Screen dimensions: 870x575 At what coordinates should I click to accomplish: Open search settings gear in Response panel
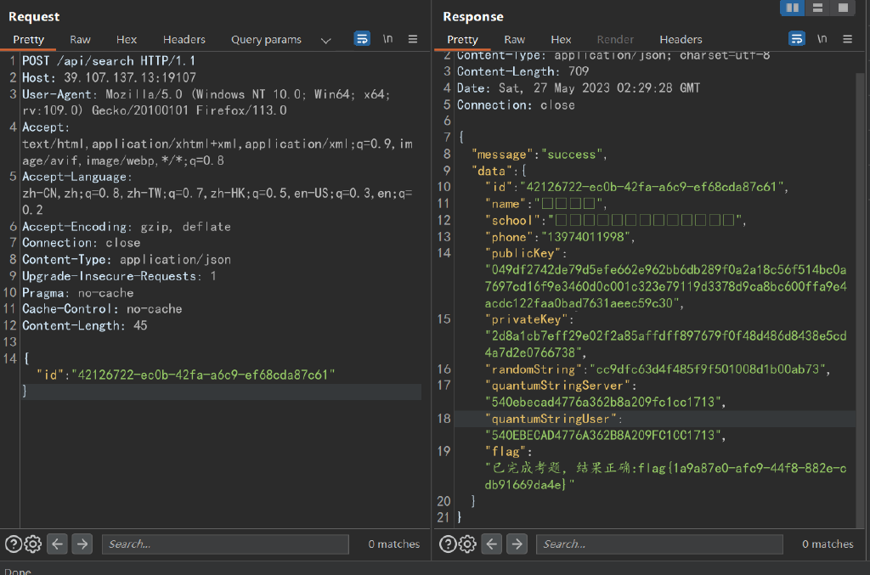467,544
